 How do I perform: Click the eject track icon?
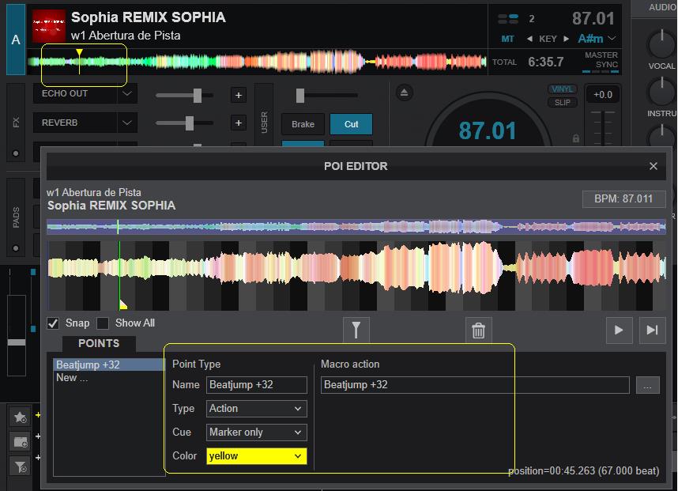(x=404, y=93)
